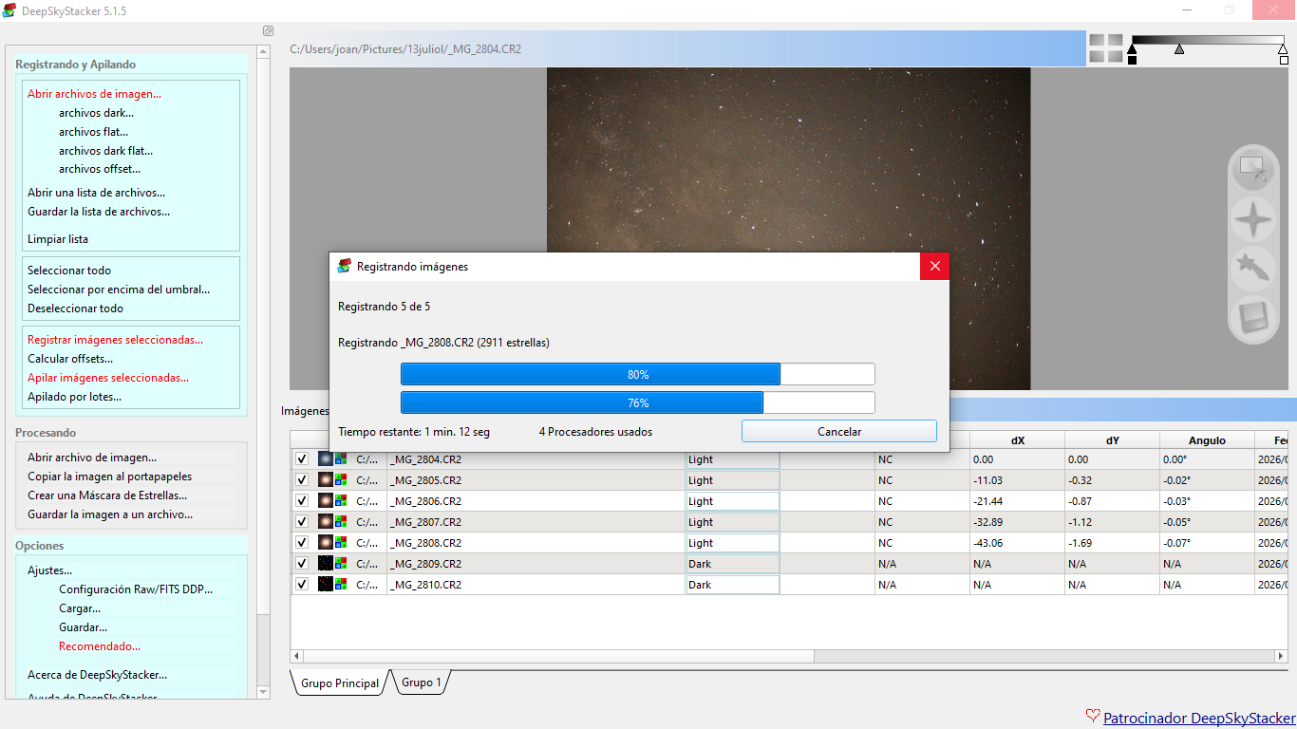
Task: Select Registrar imágenes seleccionadas...
Action: (x=115, y=340)
